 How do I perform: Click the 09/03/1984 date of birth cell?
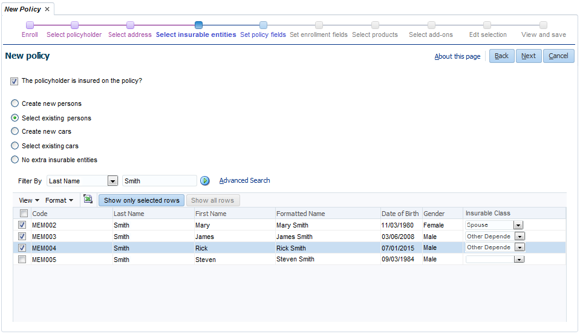pos(398,260)
